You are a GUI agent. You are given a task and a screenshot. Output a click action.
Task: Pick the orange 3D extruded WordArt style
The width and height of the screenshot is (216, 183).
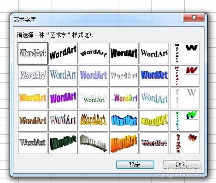pos(124,143)
